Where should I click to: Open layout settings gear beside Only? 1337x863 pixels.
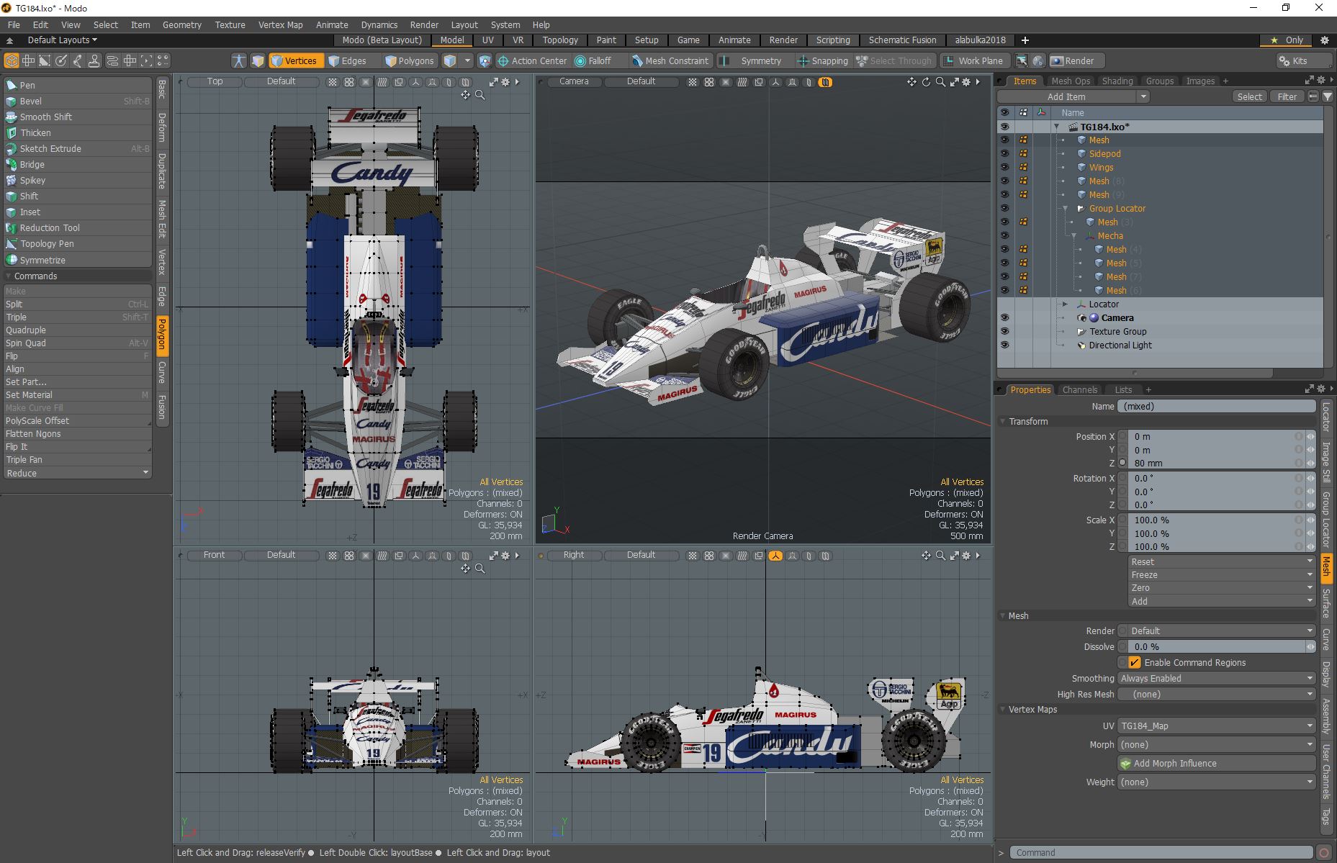click(x=1325, y=40)
